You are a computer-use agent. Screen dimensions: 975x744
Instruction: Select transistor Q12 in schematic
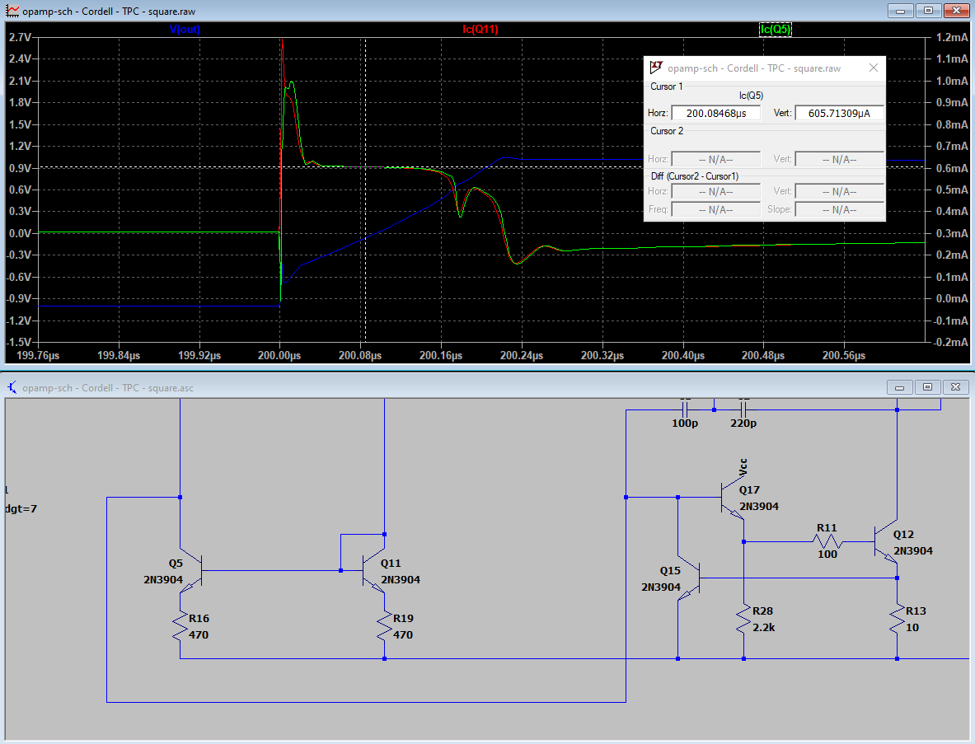(886, 541)
